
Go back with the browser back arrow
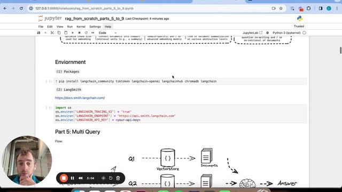pyautogui.click(x=5, y=9)
